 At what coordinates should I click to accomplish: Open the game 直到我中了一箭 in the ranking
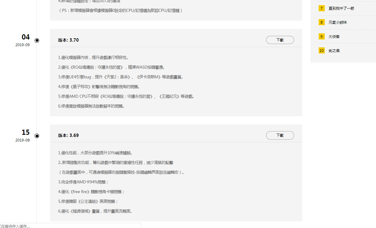341,9
